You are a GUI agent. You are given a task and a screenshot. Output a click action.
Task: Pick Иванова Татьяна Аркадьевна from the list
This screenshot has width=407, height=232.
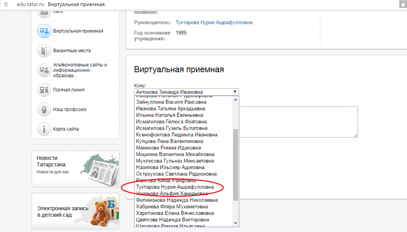click(170, 108)
